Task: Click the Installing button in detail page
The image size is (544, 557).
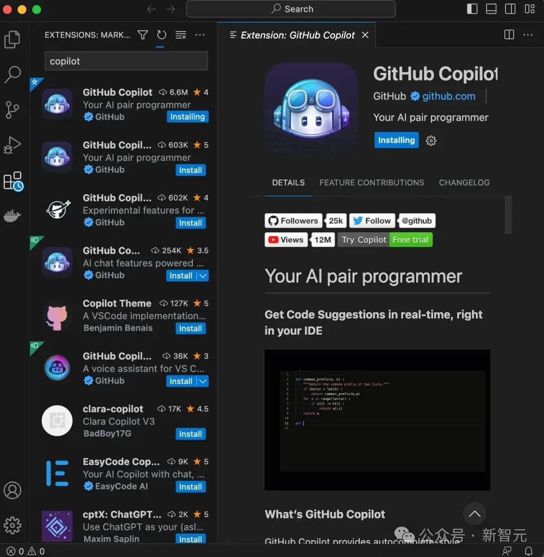Action: tap(396, 140)
